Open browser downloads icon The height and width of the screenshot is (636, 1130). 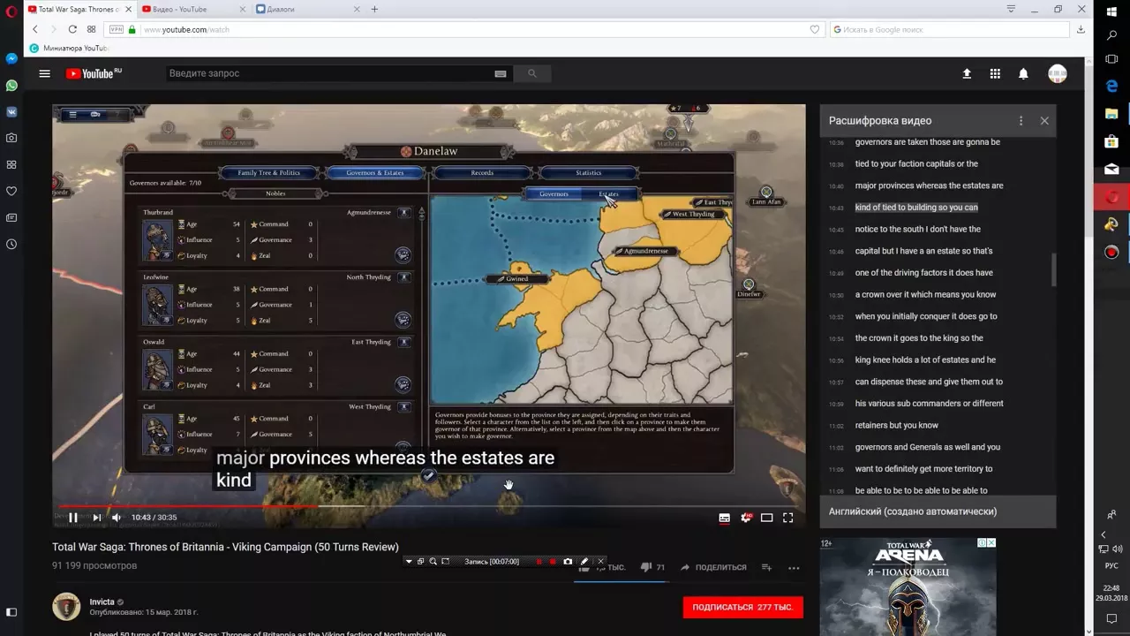point(1081,29)
